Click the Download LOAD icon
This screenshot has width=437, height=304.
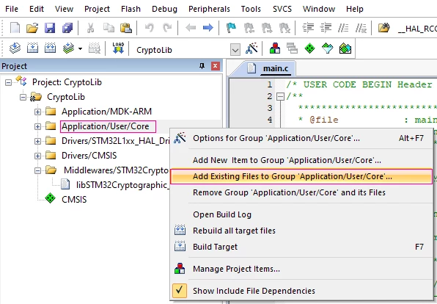pos(118,48)
